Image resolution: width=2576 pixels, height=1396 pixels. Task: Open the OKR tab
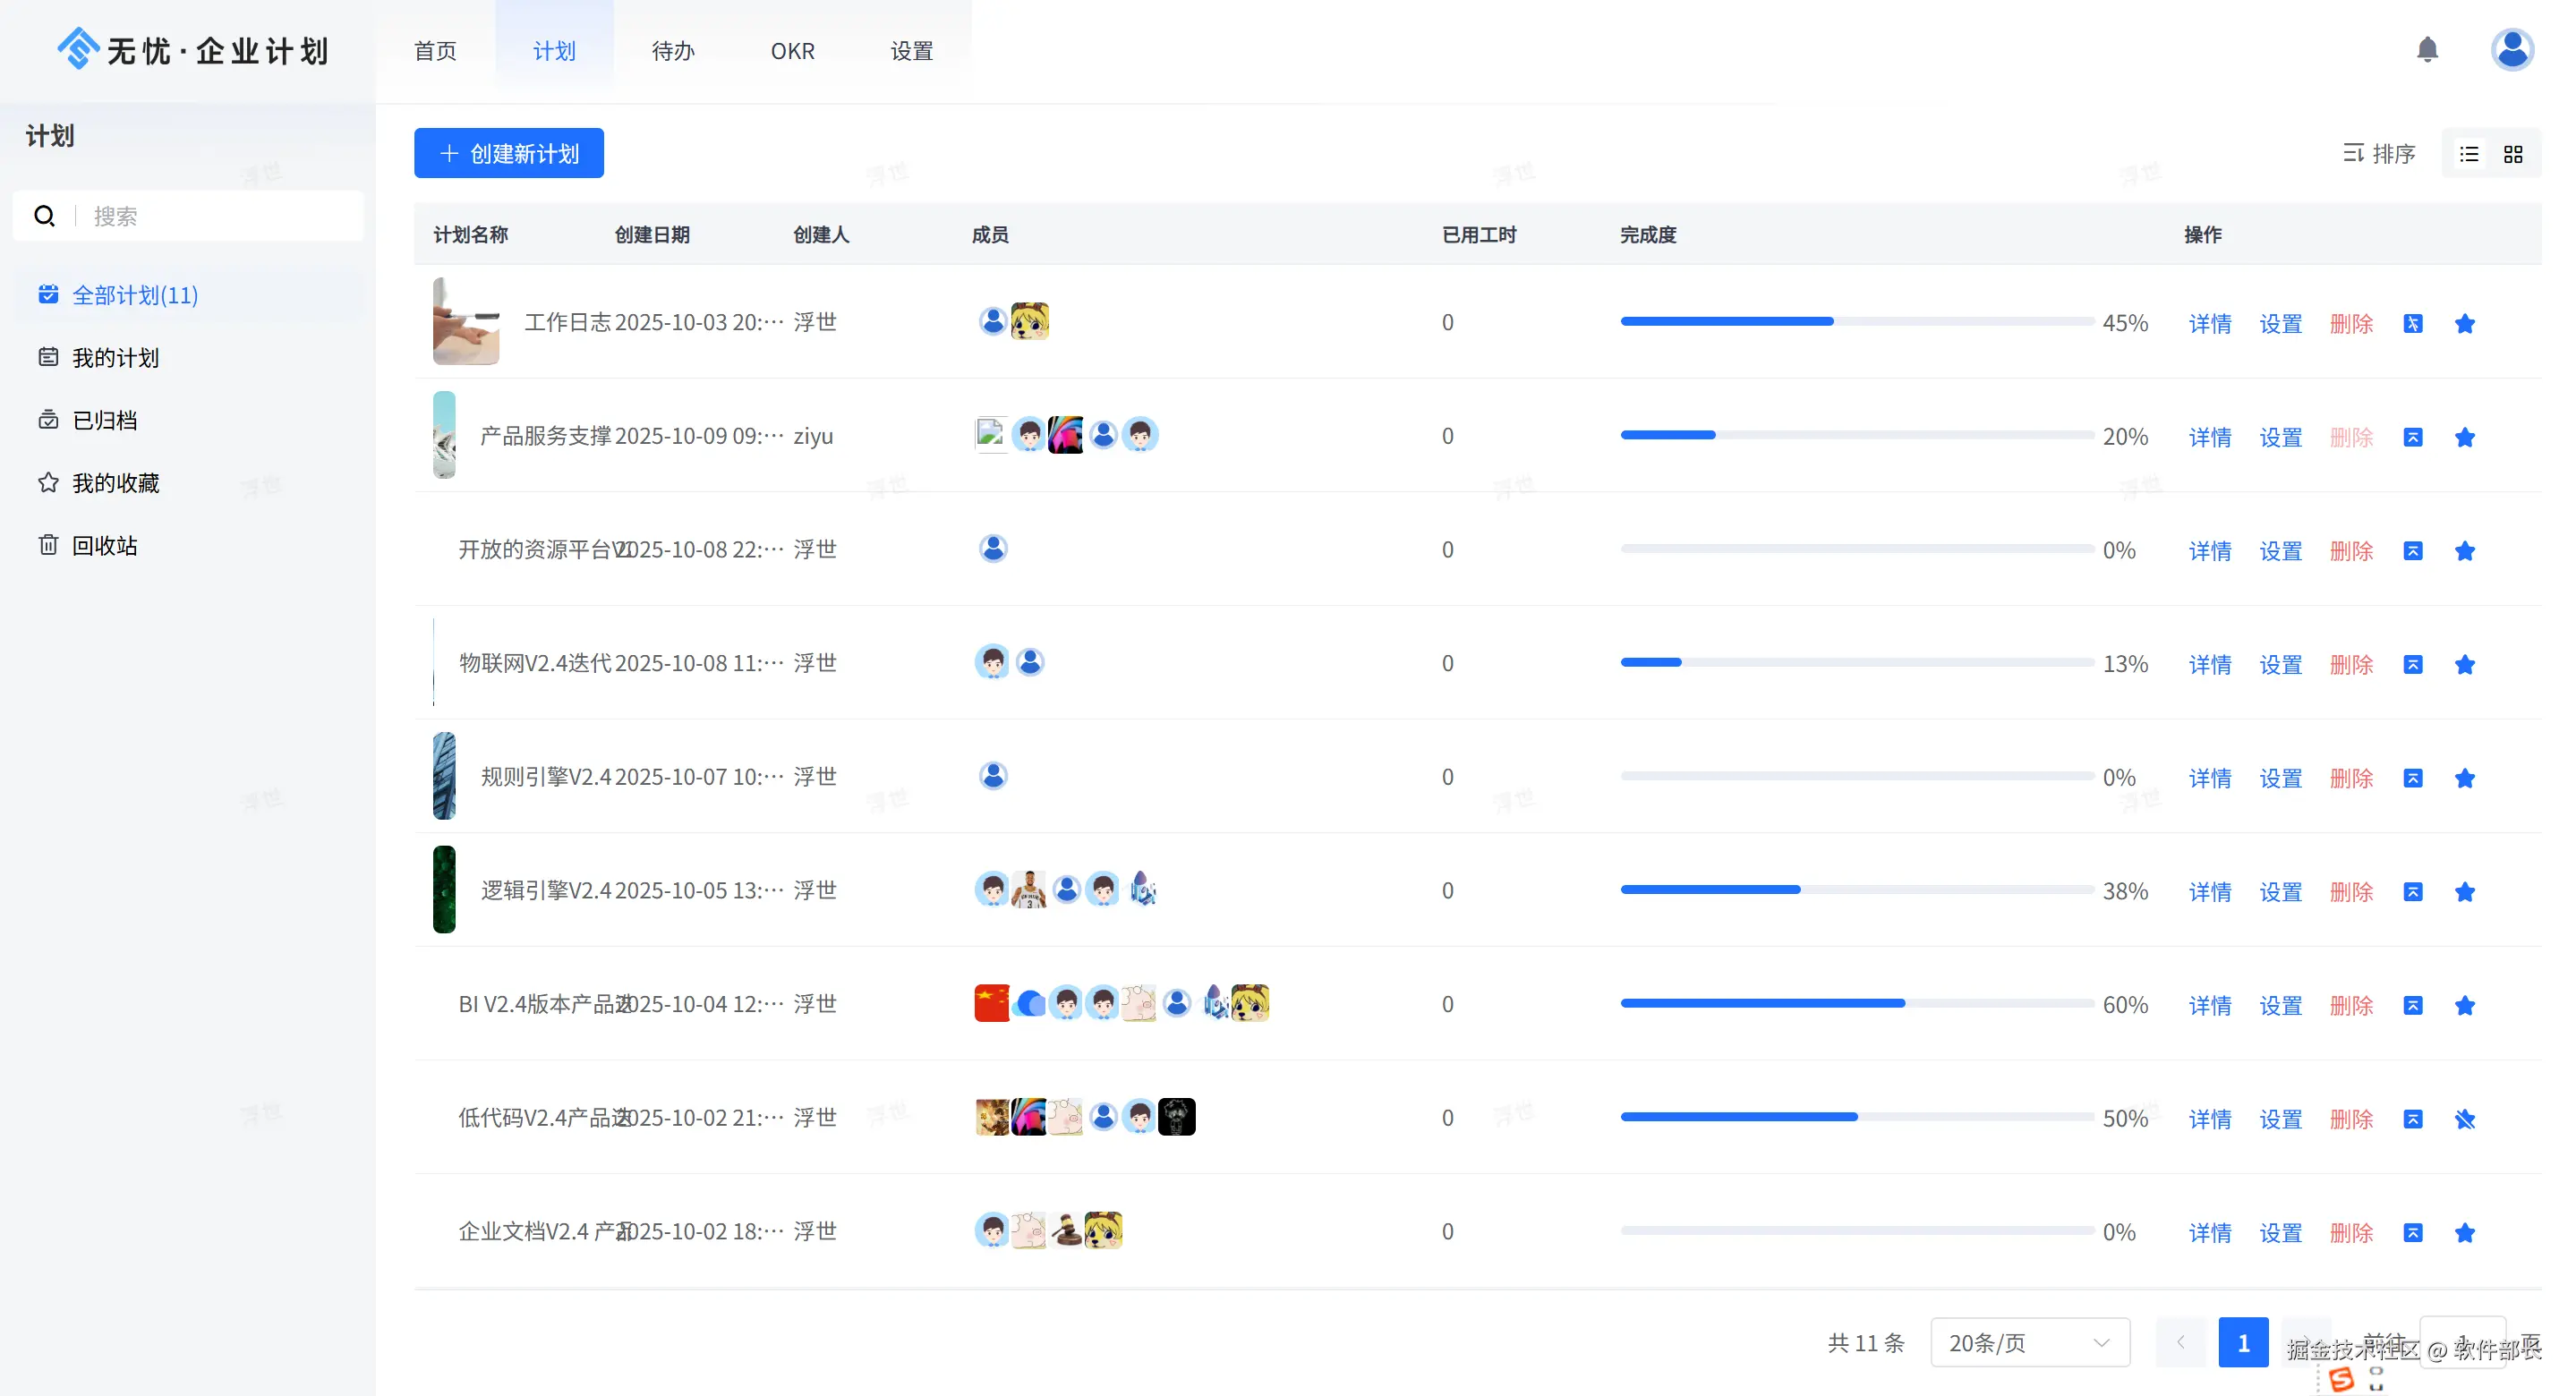pos(792,51)
